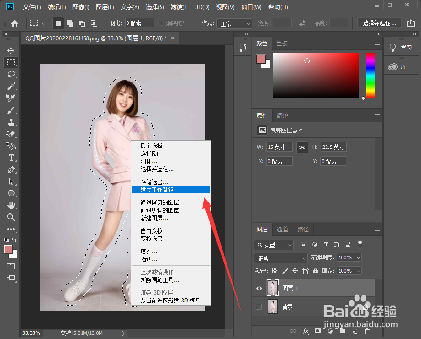Open the 滤镜 menu
Screen dimensions: 421x339
coord(179,7)
